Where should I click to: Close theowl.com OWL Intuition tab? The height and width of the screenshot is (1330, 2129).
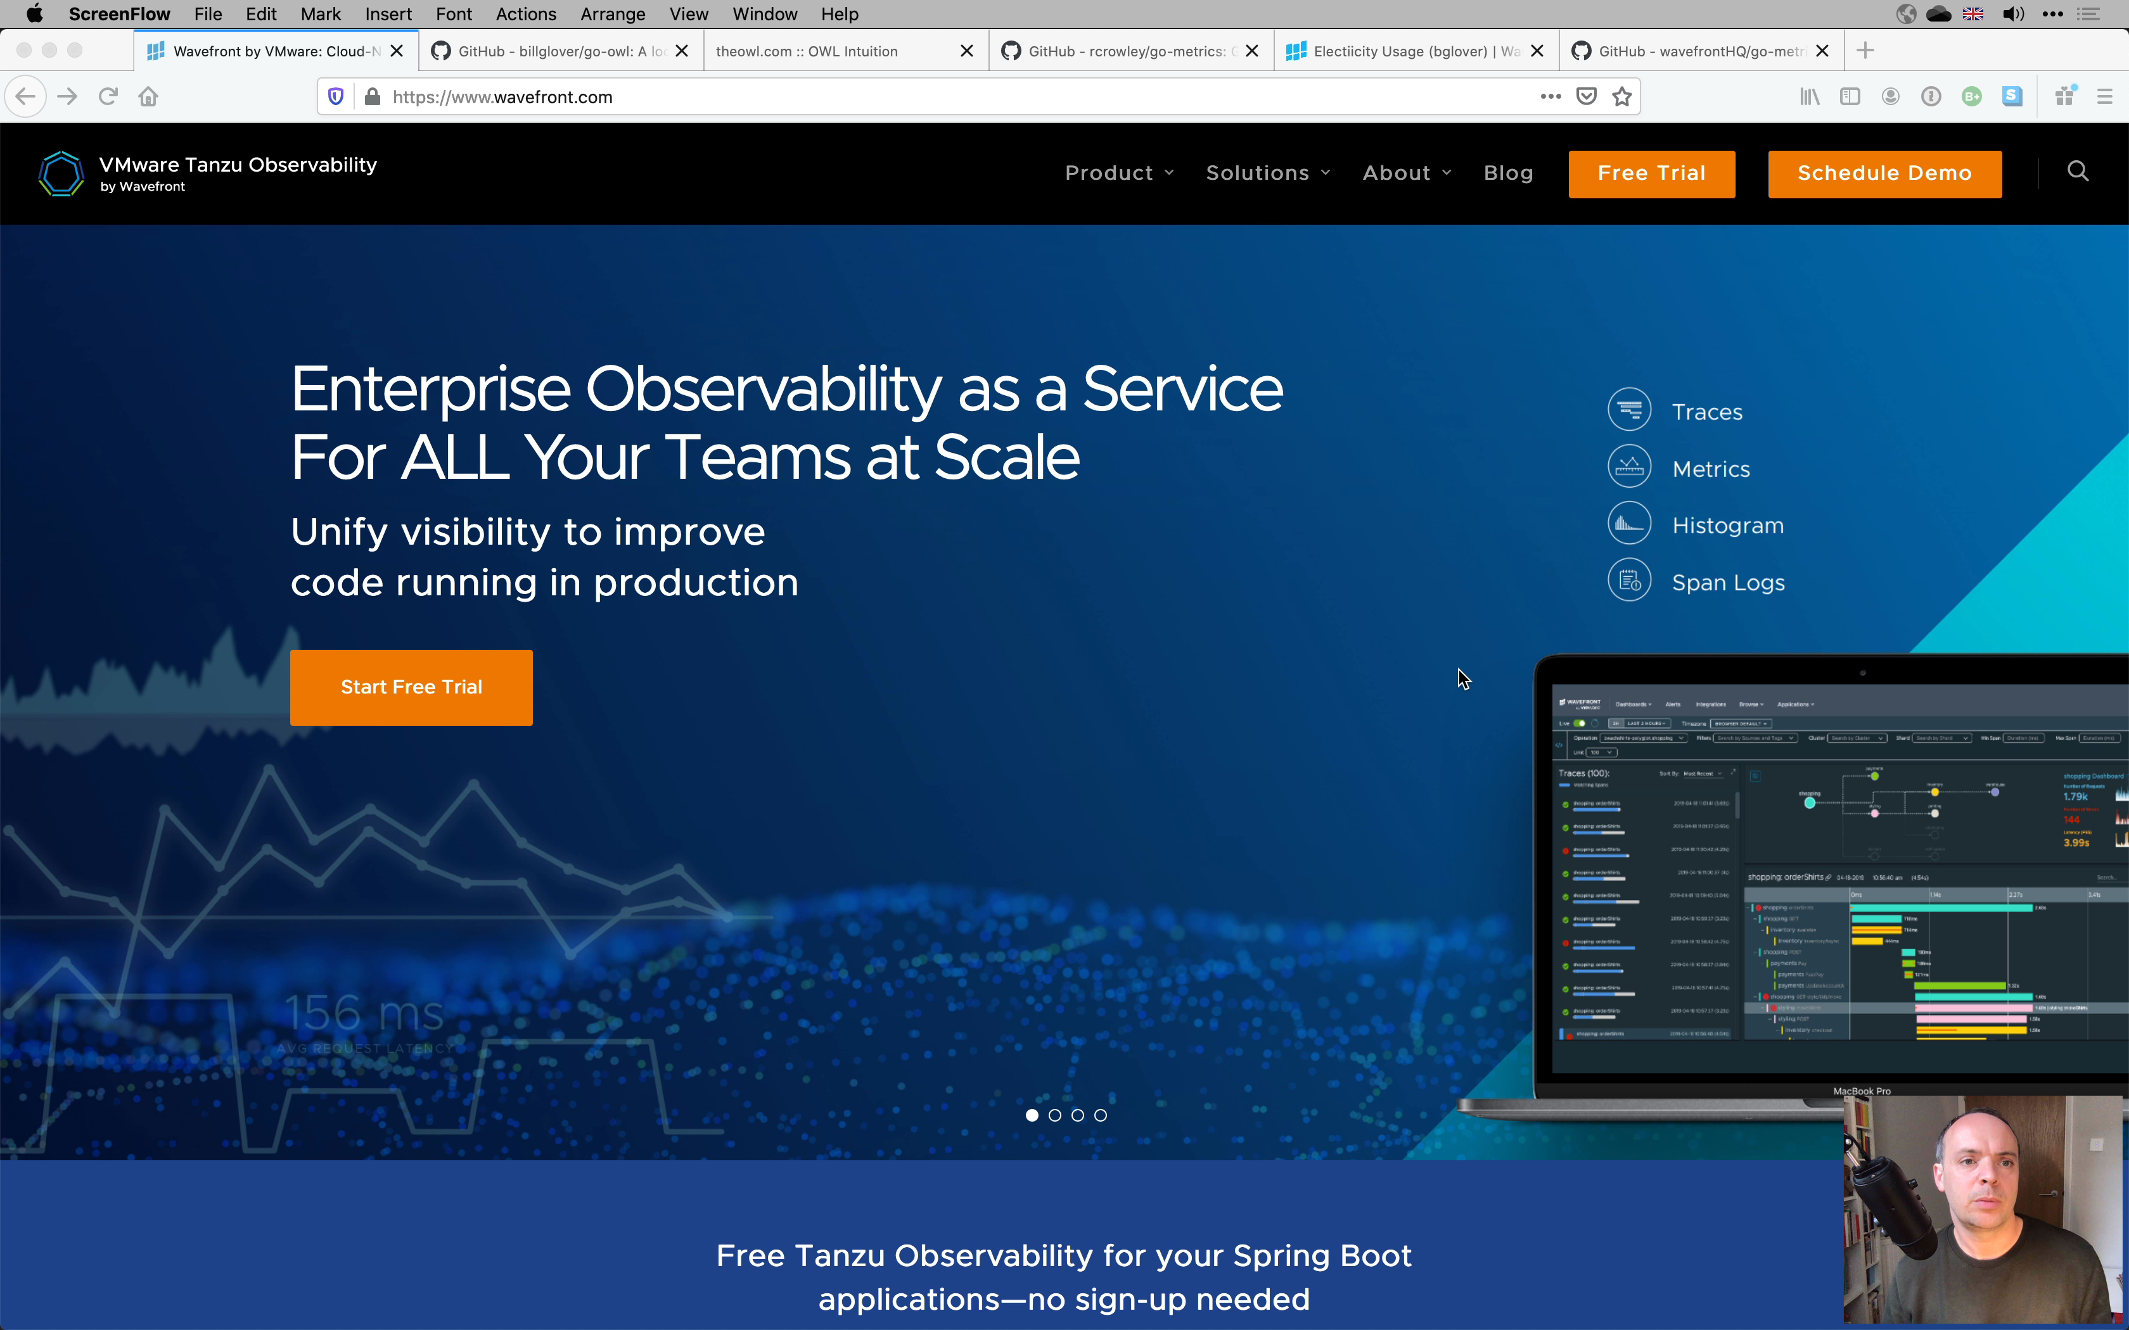[x=967, y=51]
